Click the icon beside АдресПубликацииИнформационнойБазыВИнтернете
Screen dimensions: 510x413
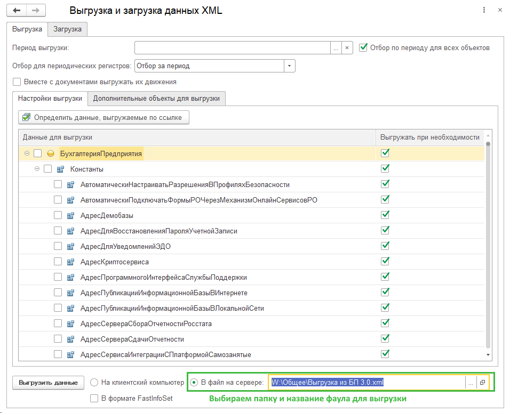coord(70,293)
